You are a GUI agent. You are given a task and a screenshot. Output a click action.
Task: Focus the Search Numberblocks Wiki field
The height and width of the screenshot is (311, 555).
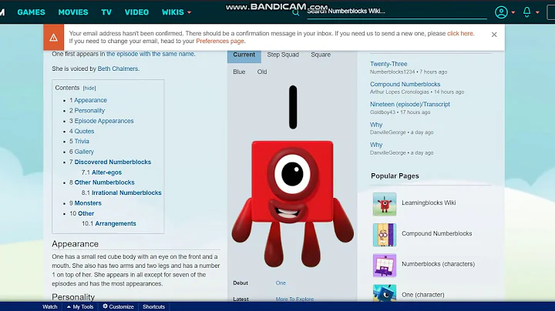point(396,12)
